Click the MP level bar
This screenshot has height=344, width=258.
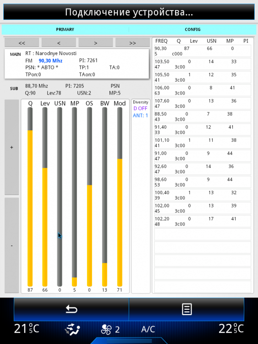pos(75,197)
